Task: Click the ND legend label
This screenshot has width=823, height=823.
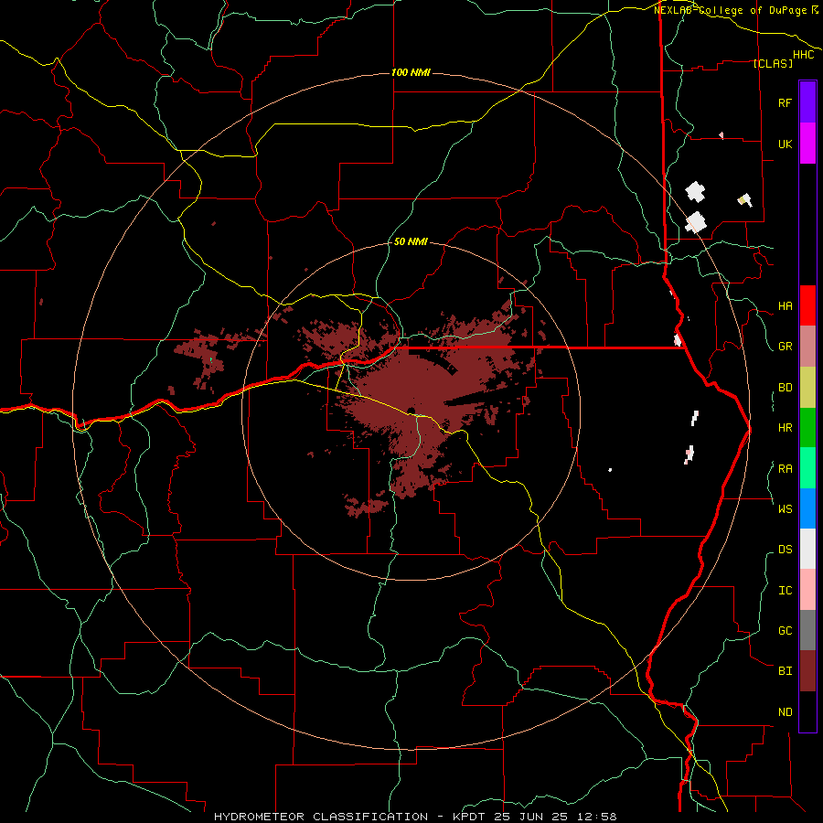Action: [785, 712]
